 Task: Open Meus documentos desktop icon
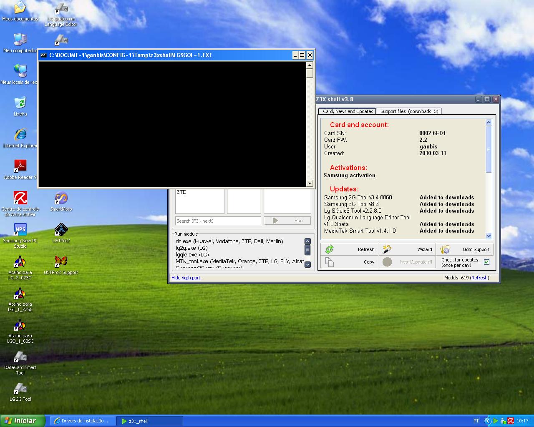click(x=20, y=11)
